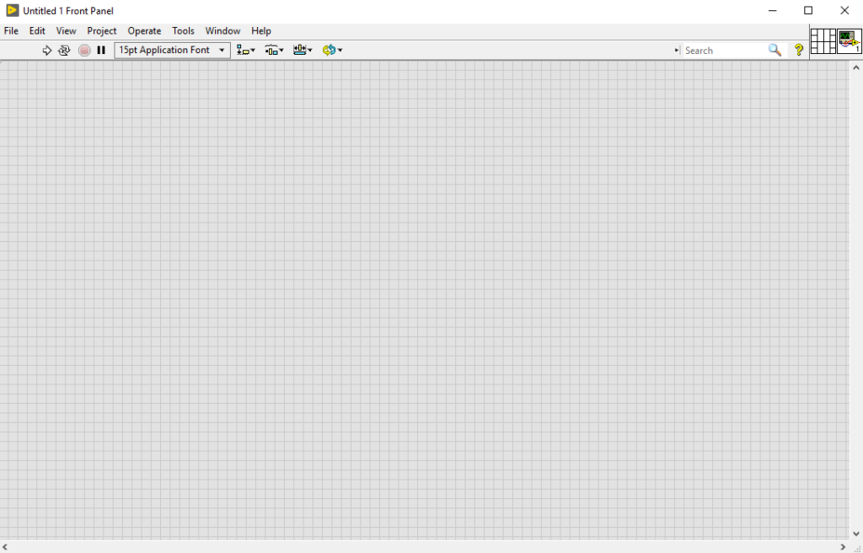
Task: Click the small arrow beside Search box
Action: 677,50
